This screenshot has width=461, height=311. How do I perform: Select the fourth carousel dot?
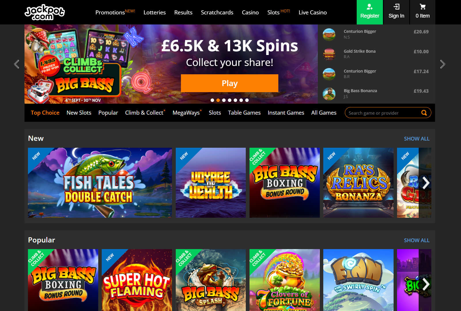pos(230,100)
